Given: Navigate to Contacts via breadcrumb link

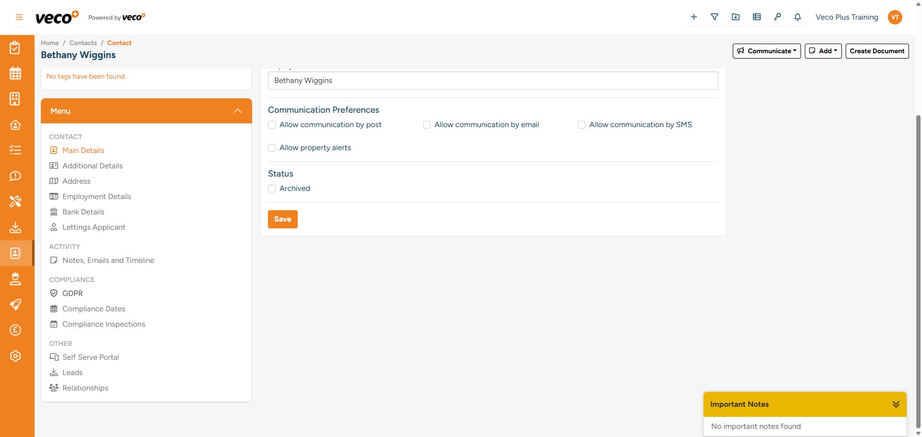Looking at the screenshot, I should coord(83,43).
